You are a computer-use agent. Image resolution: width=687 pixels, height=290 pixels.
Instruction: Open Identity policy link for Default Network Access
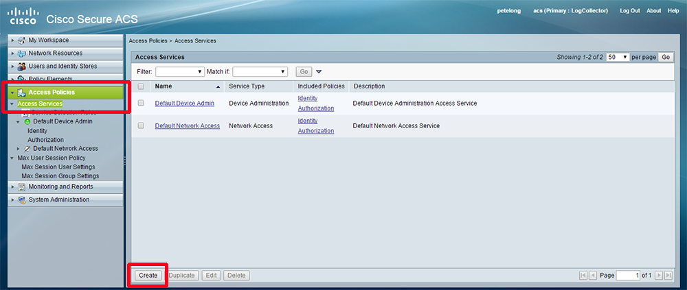(308, 121)
